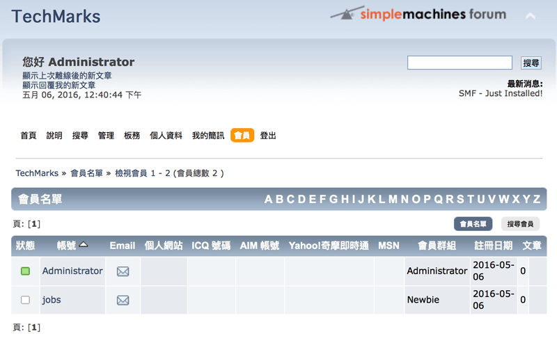Open the 說明 menu item
This screenshot has width=557, height=343.
54,136
